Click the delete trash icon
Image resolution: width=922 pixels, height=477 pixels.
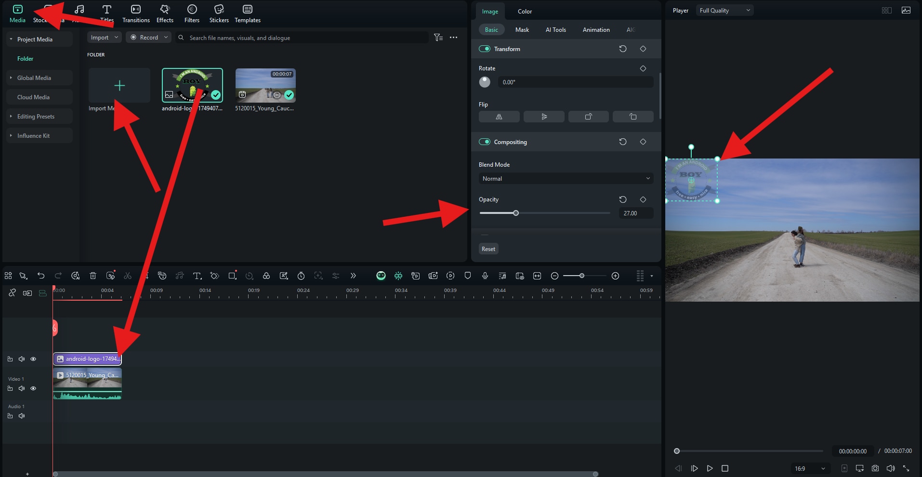click(93, 276)
